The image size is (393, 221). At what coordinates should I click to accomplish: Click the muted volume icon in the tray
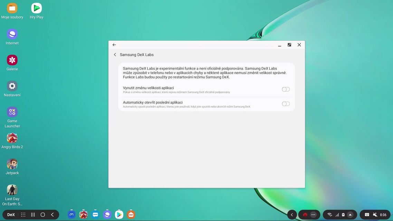tap(375, 214)
